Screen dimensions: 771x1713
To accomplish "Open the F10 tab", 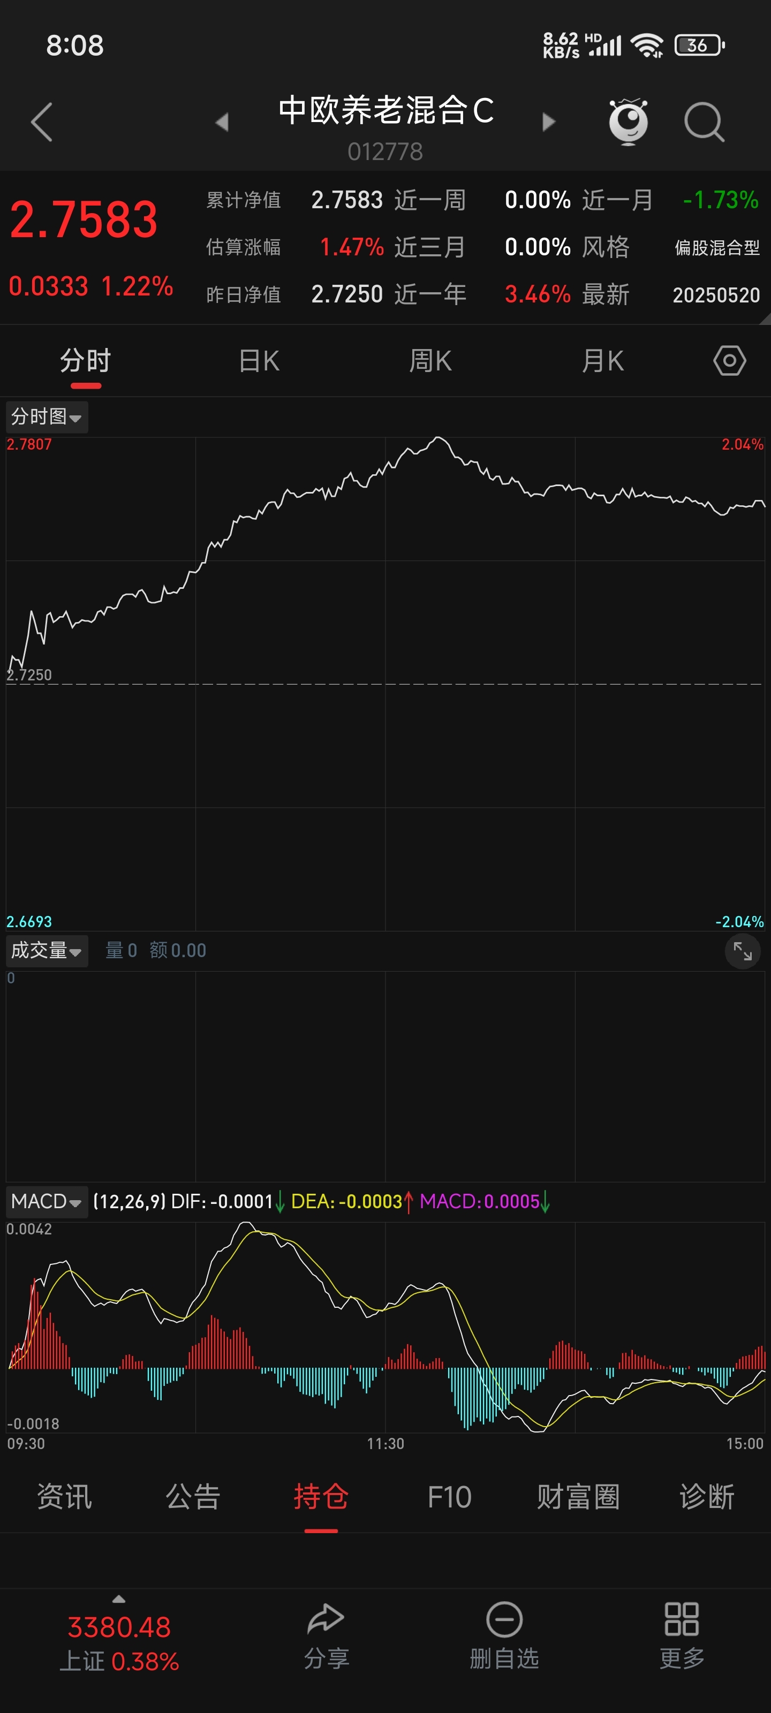I will click(450, 1498).
